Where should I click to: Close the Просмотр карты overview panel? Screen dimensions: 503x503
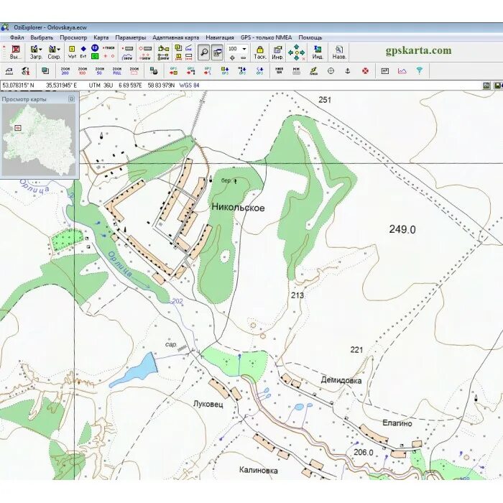72,99
